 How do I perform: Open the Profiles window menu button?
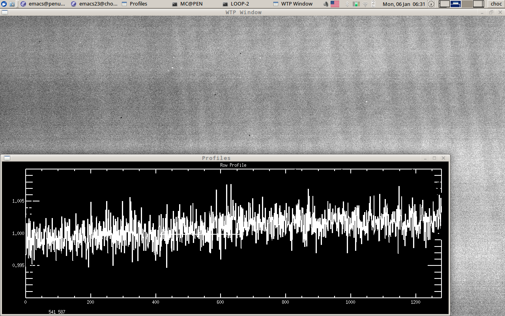(7, 158)
